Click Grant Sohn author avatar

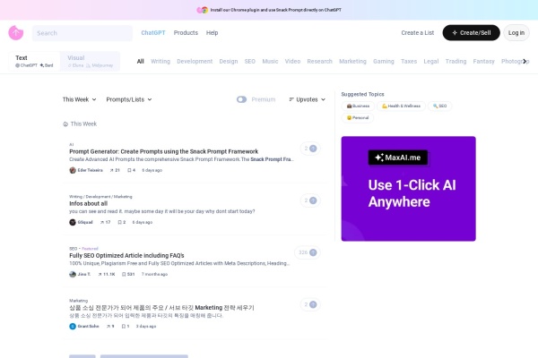73,327
